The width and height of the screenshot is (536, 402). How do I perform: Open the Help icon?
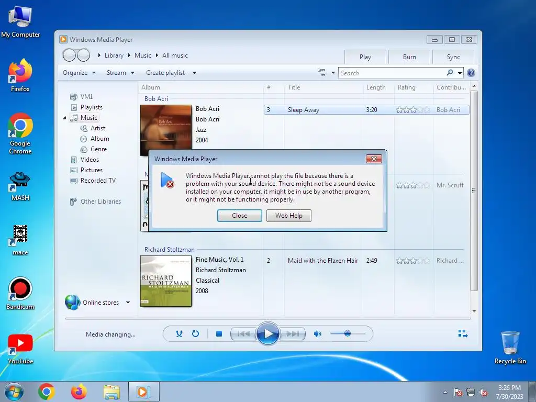(x=471, y=73)
